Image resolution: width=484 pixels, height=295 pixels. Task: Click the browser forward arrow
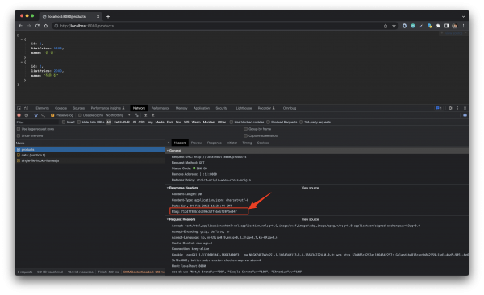(29, 26)
